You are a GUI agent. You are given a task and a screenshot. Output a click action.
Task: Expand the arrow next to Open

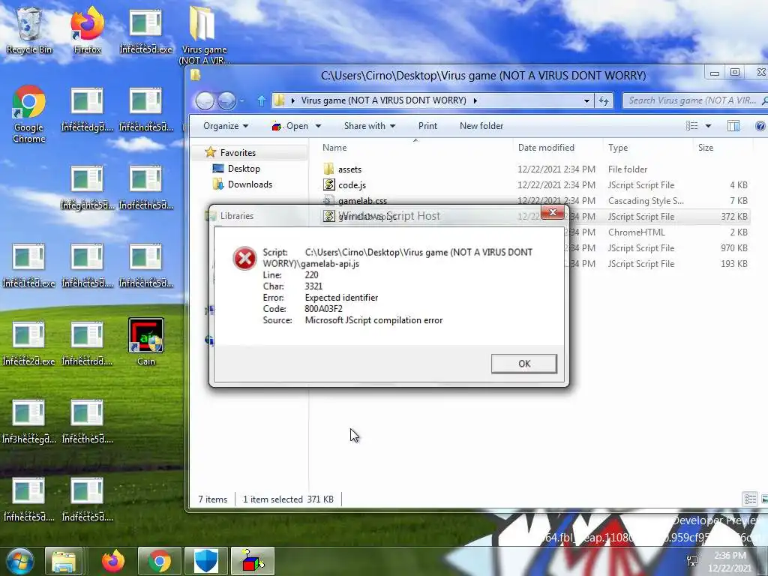point(318,126)
